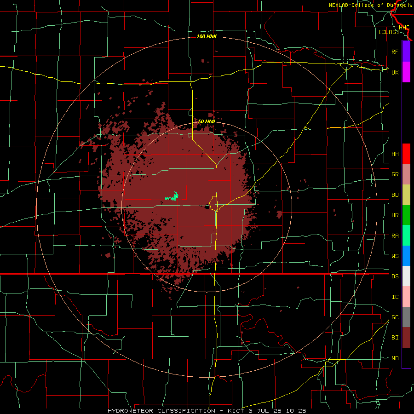Screen dimensions: 414x414
Task: Click the BI brown legend swatch
Action: (x=406, y=338)
